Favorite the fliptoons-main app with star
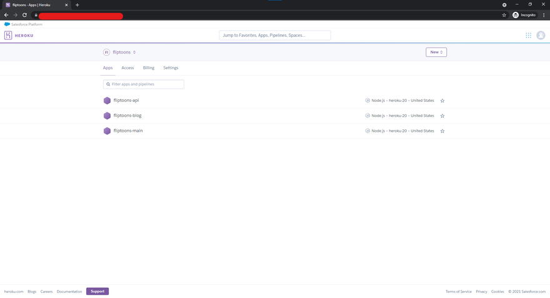The width and height of the screenshot is (550, 298). (x=442, y=131)
